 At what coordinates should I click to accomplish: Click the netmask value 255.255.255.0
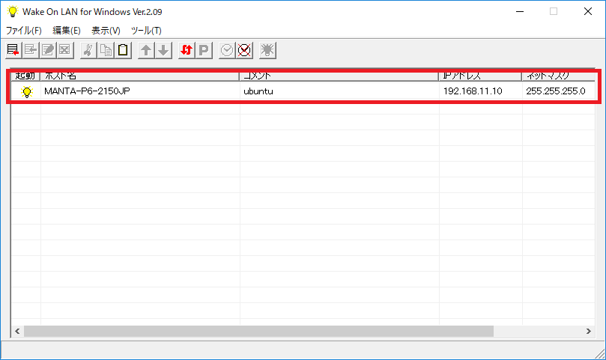[556, 91]
